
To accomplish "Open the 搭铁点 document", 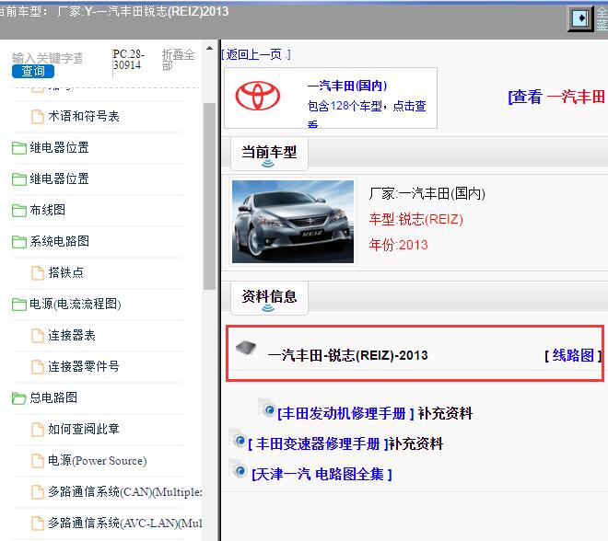I will (x=66, y=272).
